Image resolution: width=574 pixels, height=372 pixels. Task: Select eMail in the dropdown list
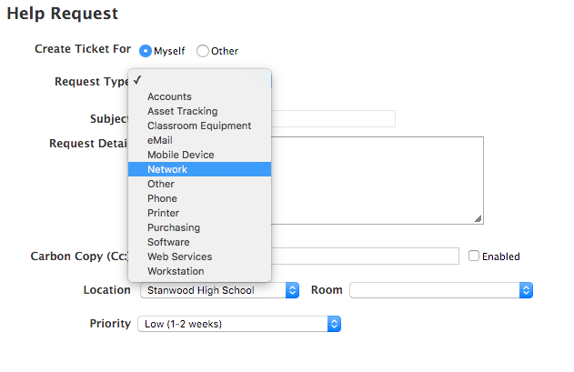(199, 140)
